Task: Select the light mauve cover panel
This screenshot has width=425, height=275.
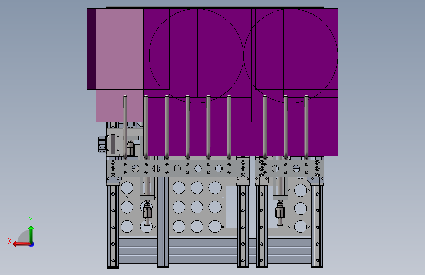Action: [120, 65]
